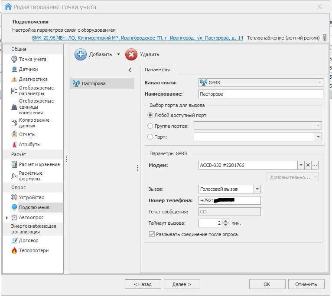This screenshot has height=296, width=332.
Task: Open the Reports section icon
Action: pos(15,134)
